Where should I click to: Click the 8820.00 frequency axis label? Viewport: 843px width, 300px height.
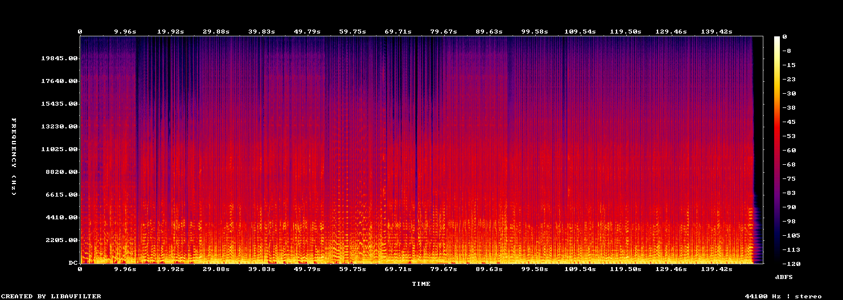(x=61, y=172)
